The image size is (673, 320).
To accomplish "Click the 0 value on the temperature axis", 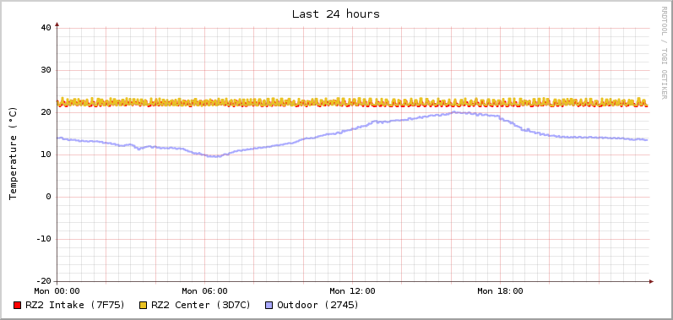I will [x=48, y=197].
